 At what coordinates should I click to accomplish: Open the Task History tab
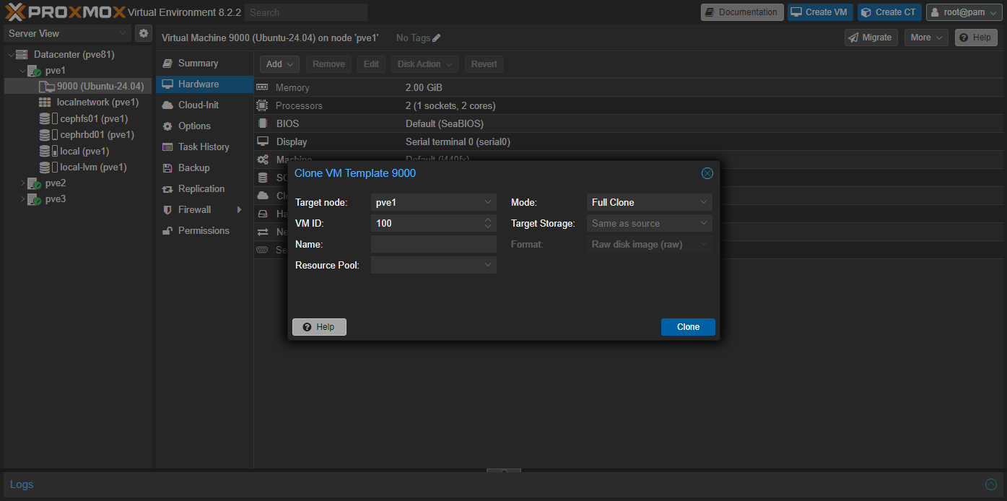tap(204, 147)
